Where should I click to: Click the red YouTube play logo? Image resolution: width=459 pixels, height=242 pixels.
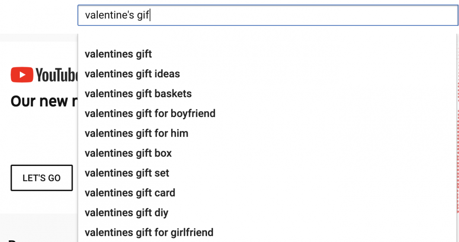click(22, 75)
